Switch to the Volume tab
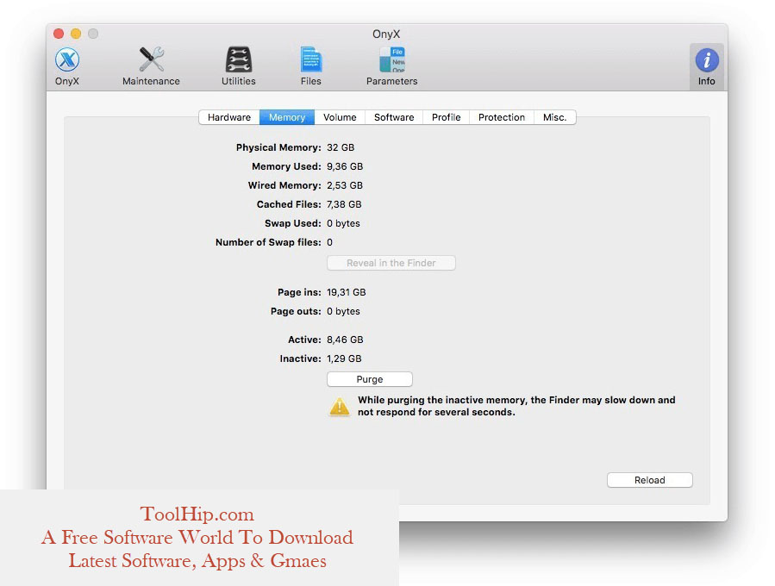 tap(340, 117)
